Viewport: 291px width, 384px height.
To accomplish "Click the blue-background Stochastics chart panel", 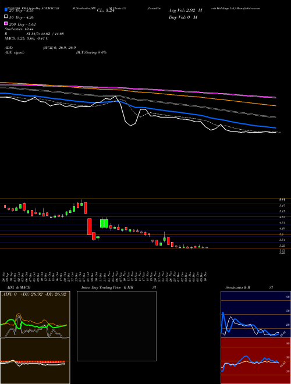I will (x=255, y=314).
